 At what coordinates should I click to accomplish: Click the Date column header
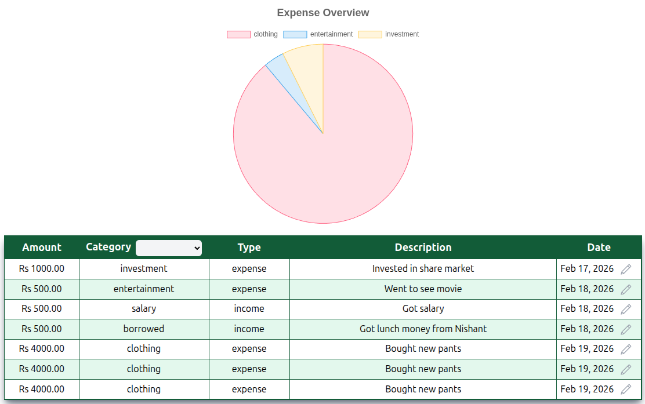pyautogui.click(x=599, y=248)
